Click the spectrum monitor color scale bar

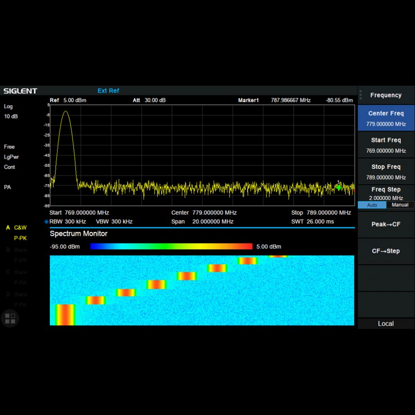click(171, 246)
